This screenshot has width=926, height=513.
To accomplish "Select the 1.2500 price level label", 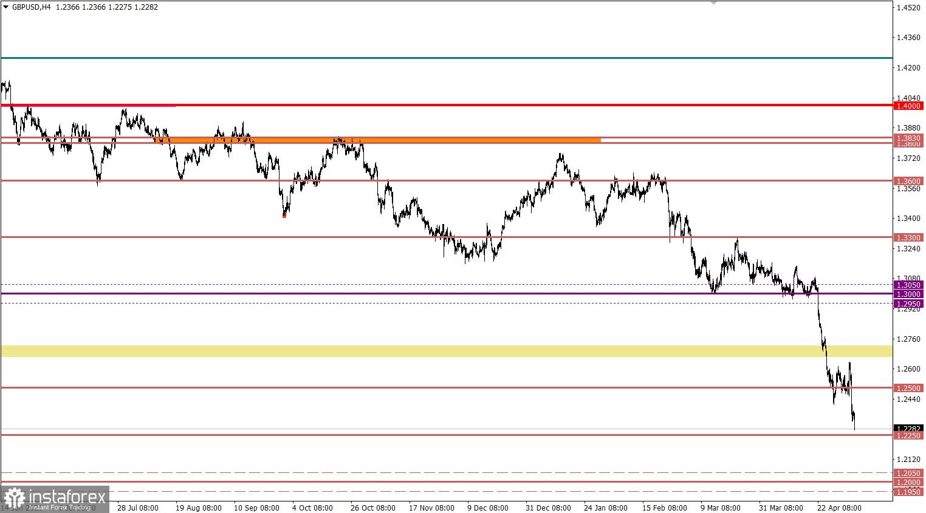I will pyautogui.click(x=908, y=388).
